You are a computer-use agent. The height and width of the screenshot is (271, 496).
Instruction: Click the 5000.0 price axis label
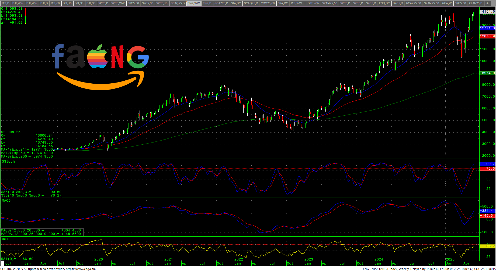pos(488,120)
